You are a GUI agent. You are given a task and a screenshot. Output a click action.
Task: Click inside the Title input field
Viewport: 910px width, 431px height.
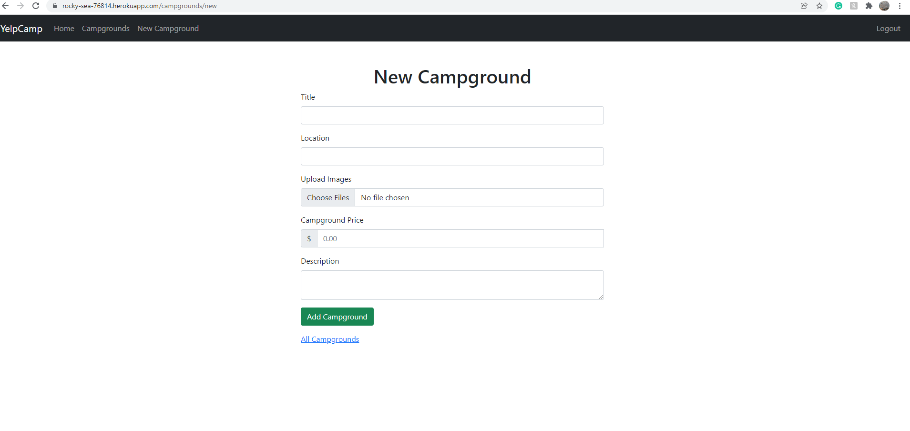point(452,115)
